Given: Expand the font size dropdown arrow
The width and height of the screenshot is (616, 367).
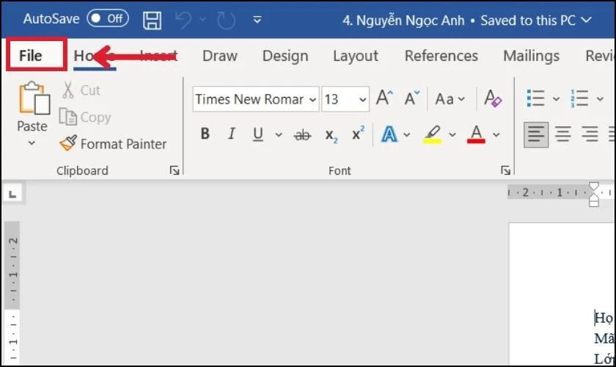Looking at the screenshot, I should coord(362,100).
